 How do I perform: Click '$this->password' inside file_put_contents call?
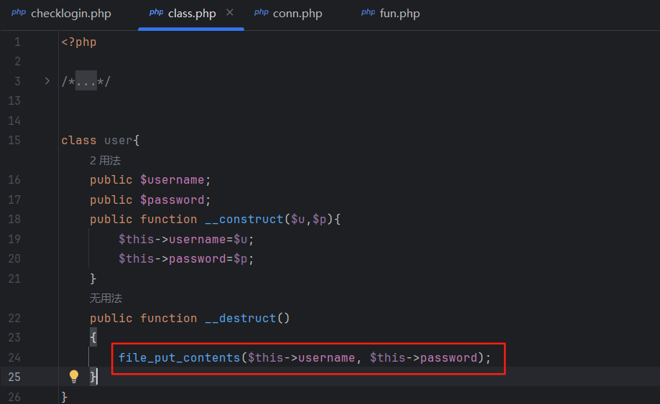pos(424,358)
